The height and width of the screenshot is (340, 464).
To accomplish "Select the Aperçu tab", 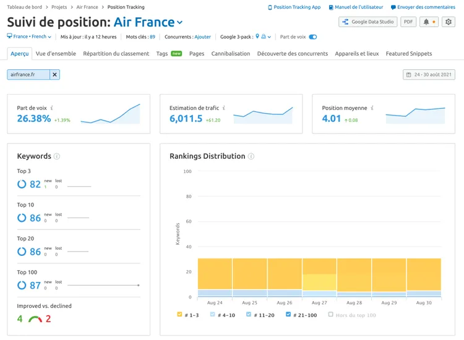I will tap(20, 54).
